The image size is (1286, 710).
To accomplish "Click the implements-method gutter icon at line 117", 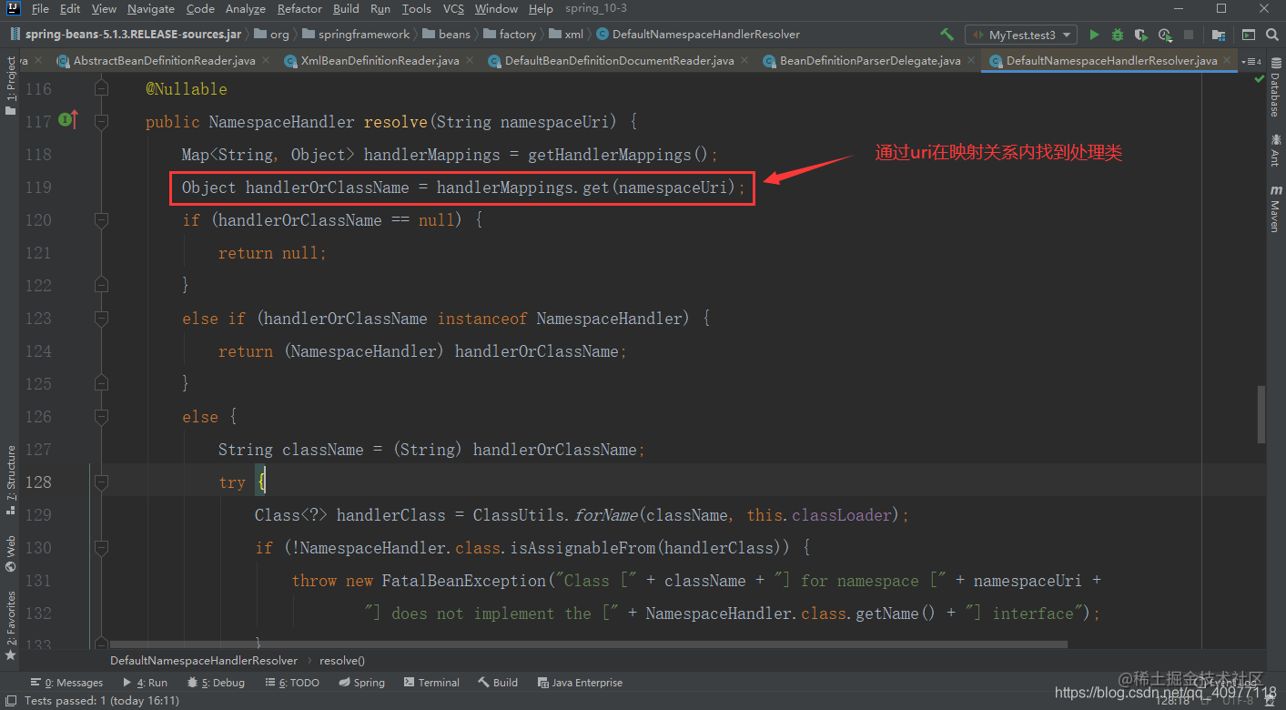I will 69,119.
